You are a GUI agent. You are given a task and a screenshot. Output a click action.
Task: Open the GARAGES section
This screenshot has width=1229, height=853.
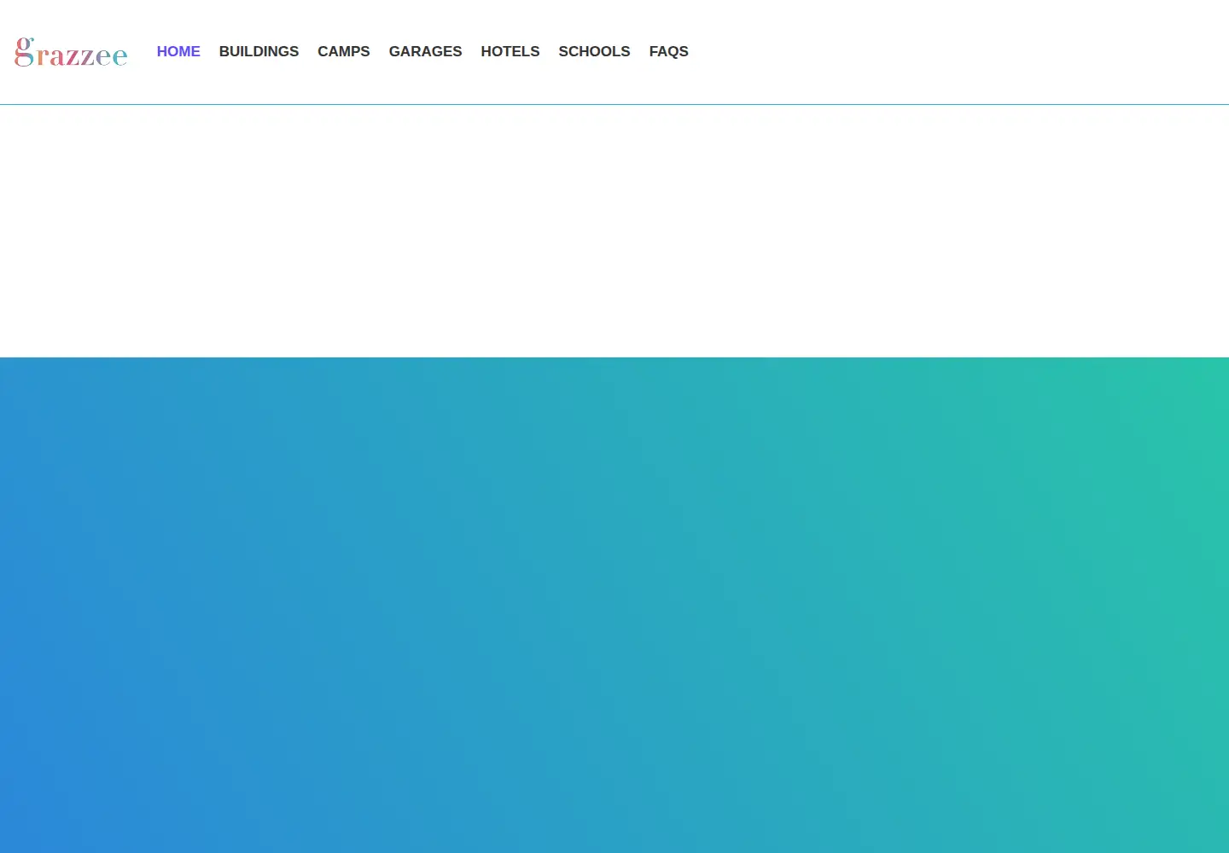pos(425,51)
